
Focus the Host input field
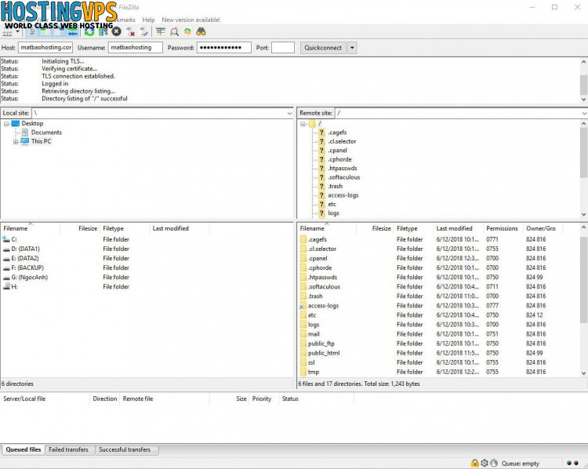pos(45,48)
